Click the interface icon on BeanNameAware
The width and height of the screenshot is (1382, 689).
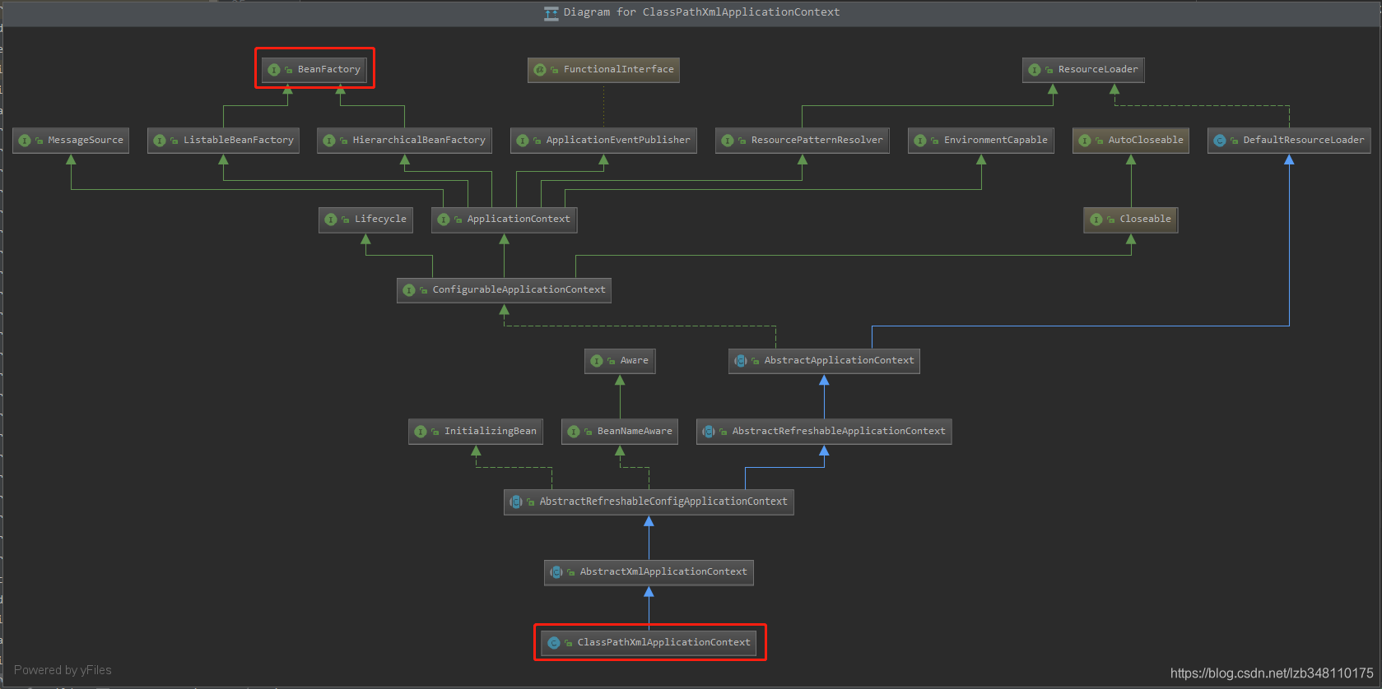pos(574,432)
